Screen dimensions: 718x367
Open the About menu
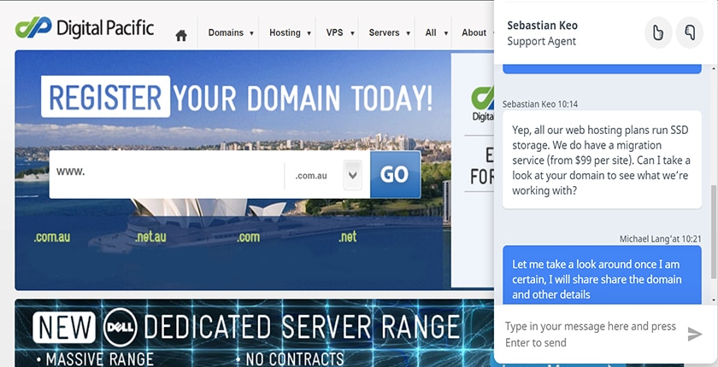(x=474, y=32)
